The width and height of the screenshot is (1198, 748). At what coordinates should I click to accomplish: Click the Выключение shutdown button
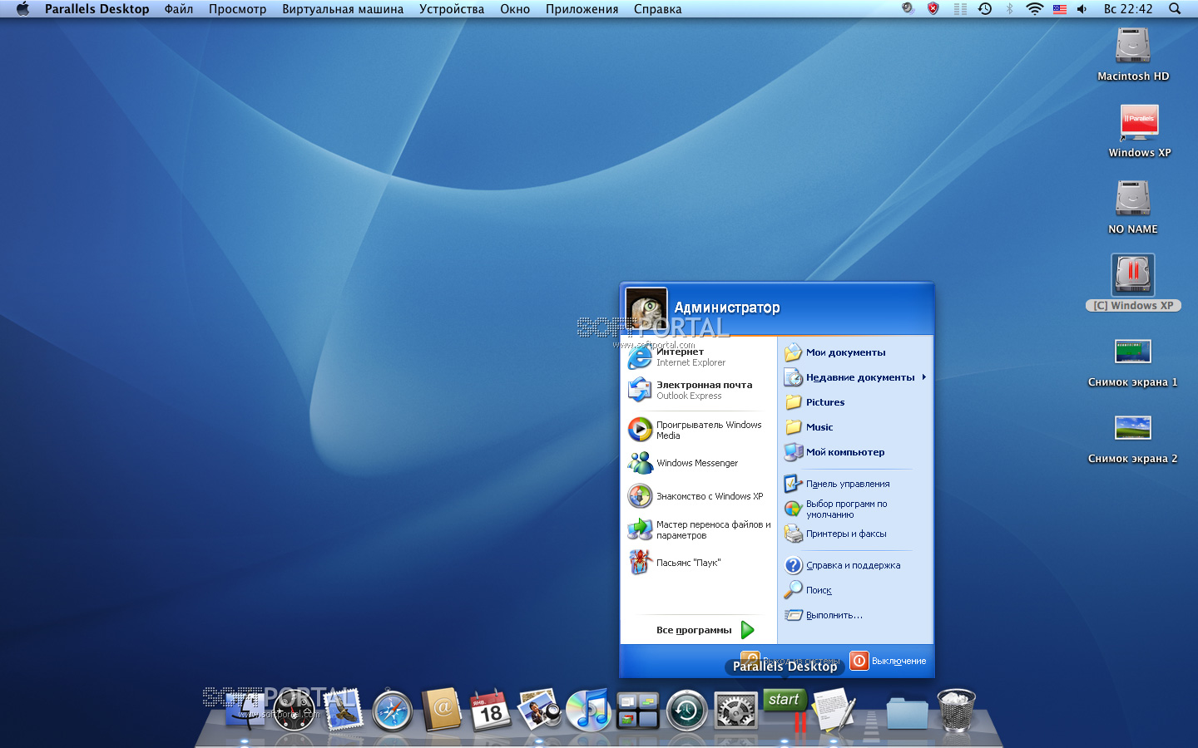889,661
